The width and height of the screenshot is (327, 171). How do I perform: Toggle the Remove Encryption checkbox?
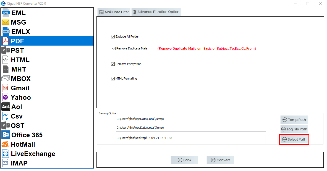click(x=113, y=64)
